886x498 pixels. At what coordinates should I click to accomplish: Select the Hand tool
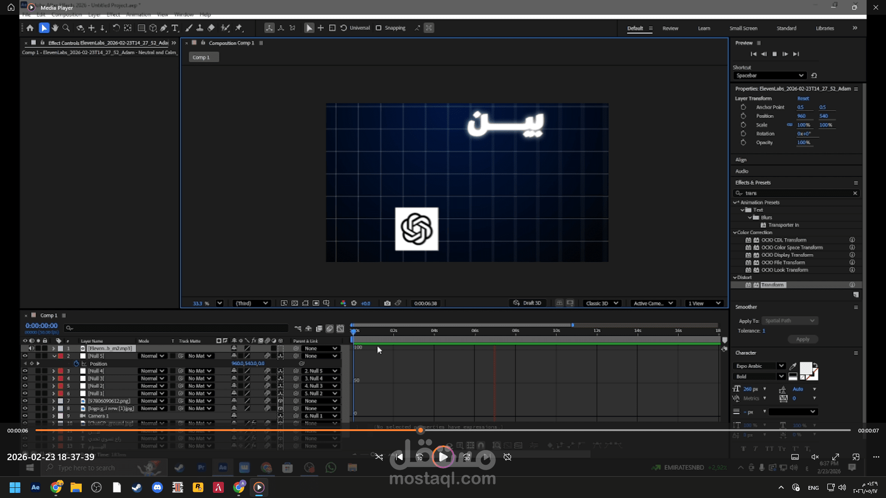coord(55,28)
